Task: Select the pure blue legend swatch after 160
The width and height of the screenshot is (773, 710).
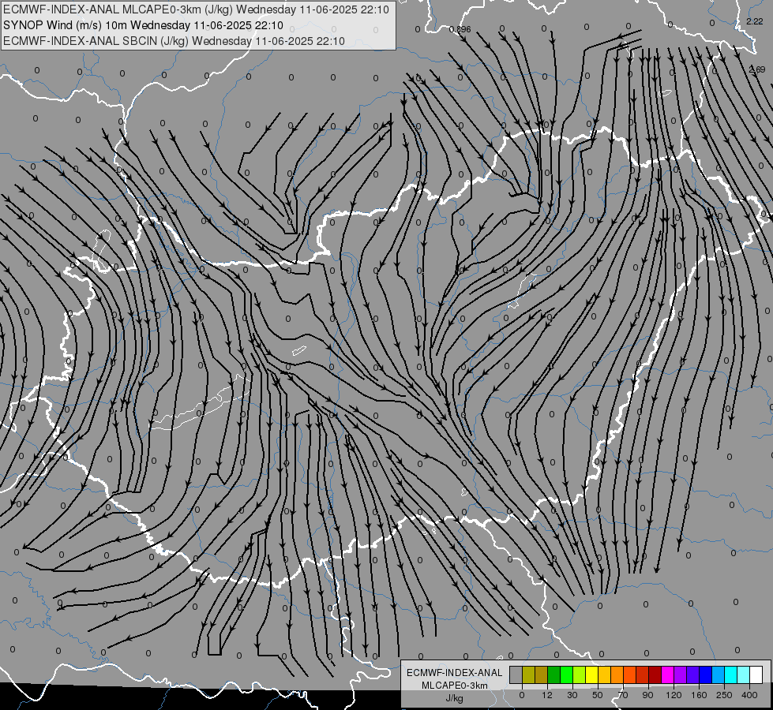Action: point(706,674)
